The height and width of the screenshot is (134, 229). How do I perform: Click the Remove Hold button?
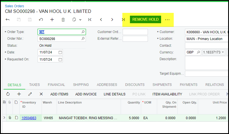click(x=145, y=20)
